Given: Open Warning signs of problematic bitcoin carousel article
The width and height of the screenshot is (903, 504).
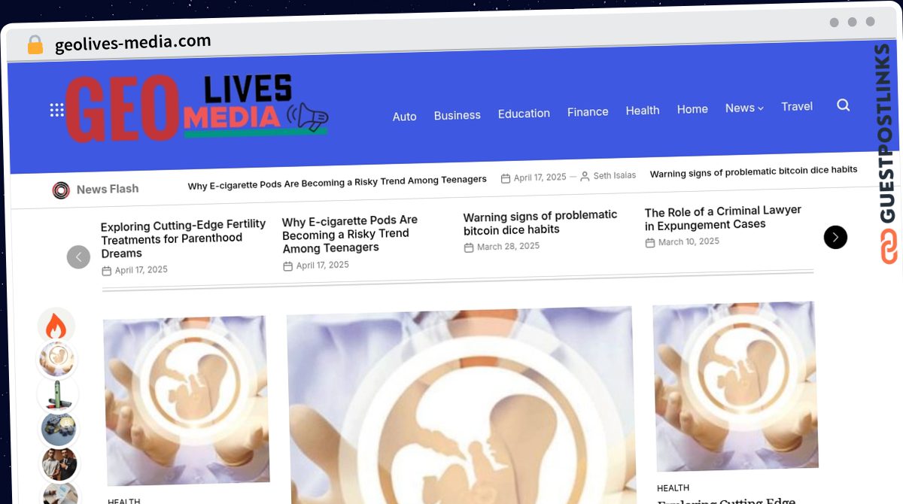Looking at the screenshot, I should (540, 222).
